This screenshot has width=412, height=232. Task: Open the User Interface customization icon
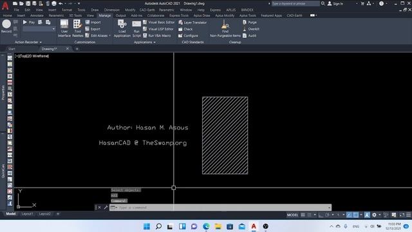tap(64, 28)
